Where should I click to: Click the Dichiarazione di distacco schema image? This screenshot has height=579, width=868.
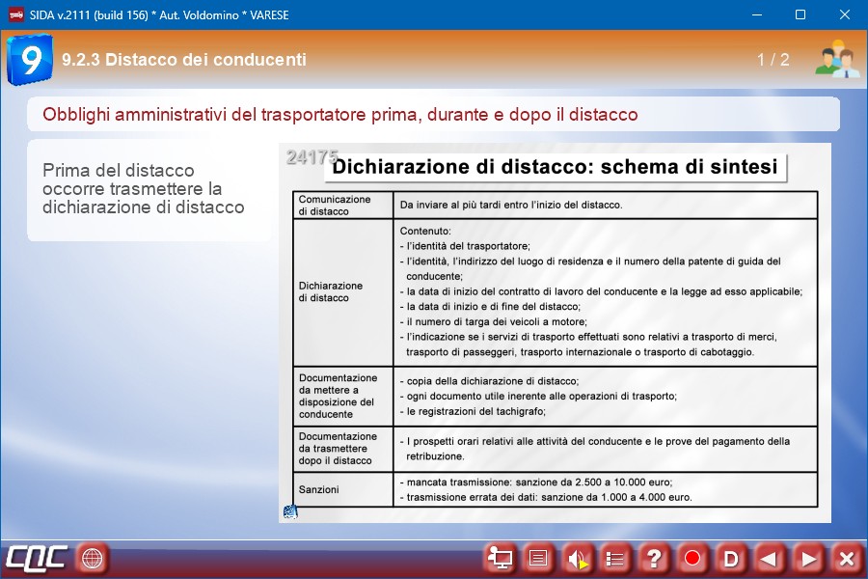point(555,333)
